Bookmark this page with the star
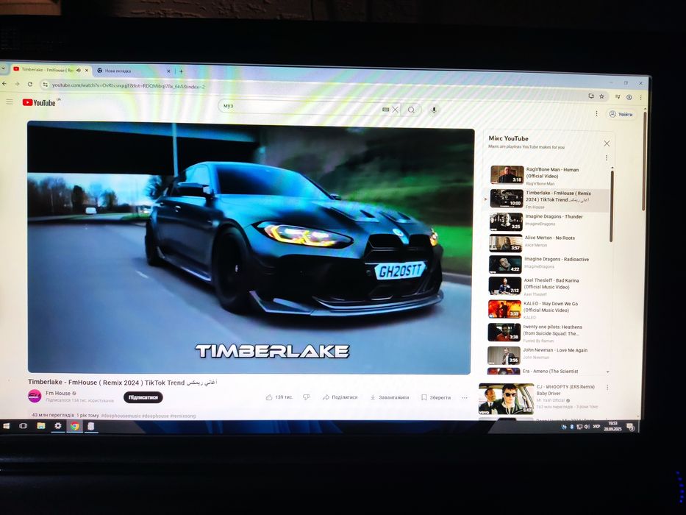Image resolution: width=686 pixels, height=515 pixels. click(x=601, y=96)
